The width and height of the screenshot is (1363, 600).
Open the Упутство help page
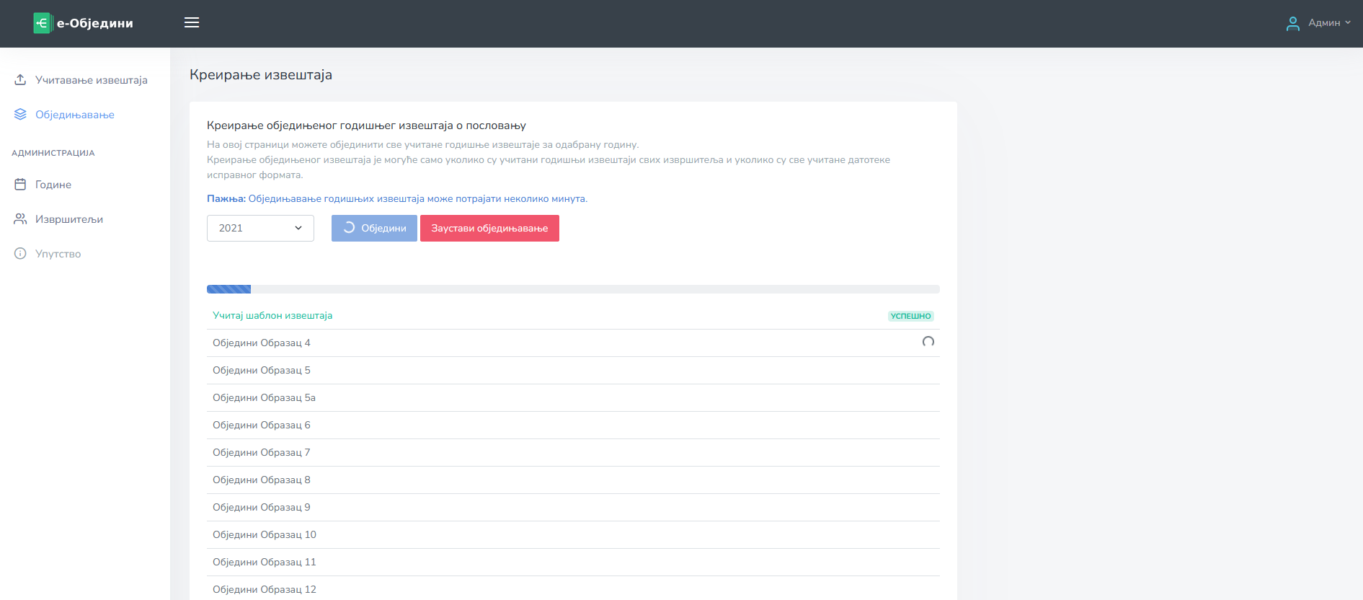(x=58, y=254)
